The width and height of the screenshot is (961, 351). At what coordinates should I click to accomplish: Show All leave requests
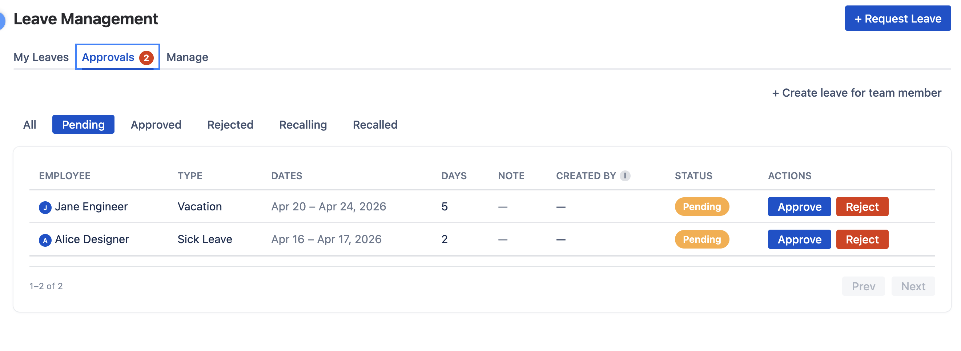(29, 125)
